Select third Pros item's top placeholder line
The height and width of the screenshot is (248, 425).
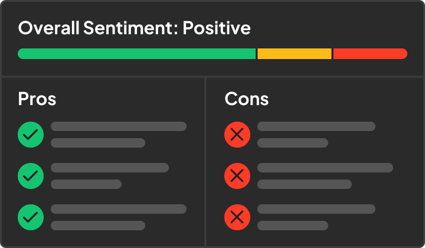click(119, 209)
